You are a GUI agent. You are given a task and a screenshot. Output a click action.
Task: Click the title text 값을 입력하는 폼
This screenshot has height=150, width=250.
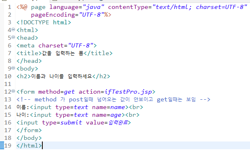[x=63, y=53]
